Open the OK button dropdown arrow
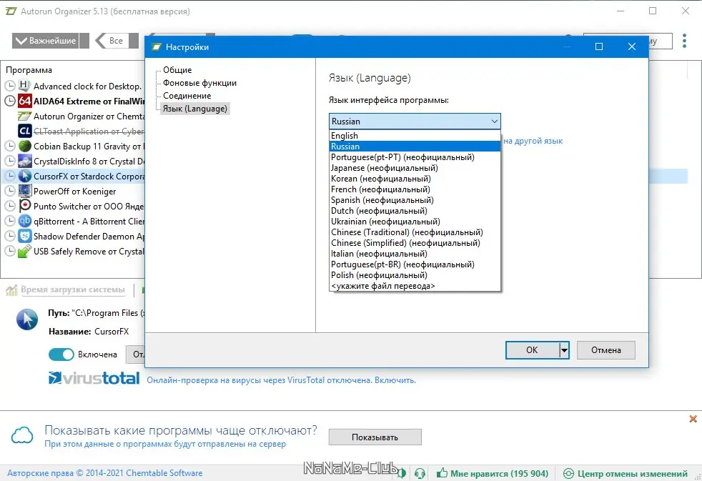The height and width of the screenshot is (481, 702). click(564, 350)
